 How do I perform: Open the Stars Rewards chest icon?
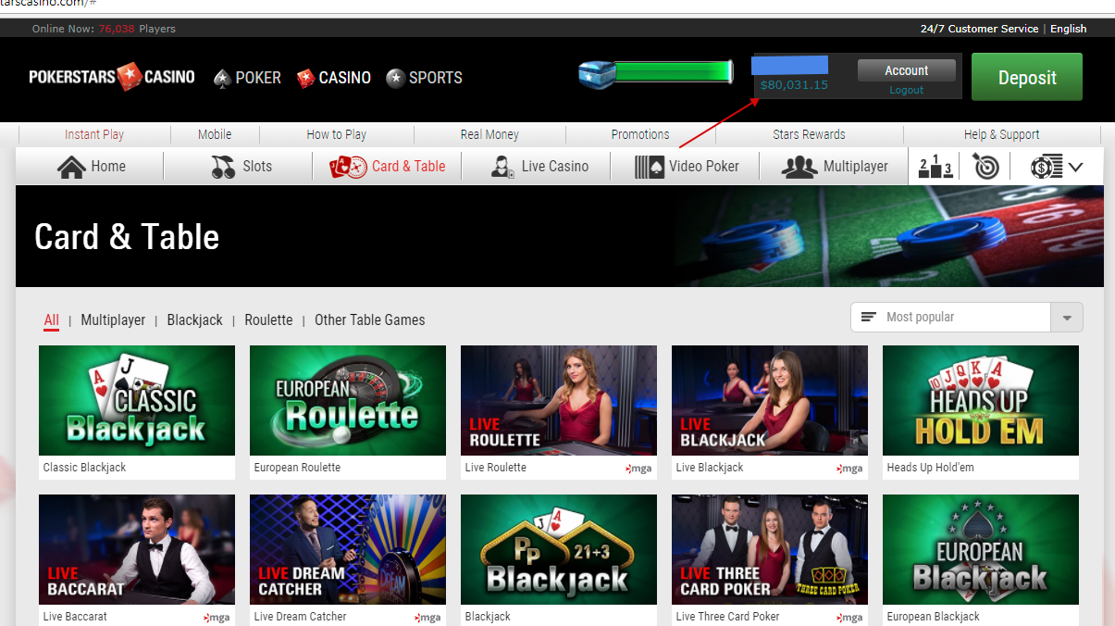[597, 72]
